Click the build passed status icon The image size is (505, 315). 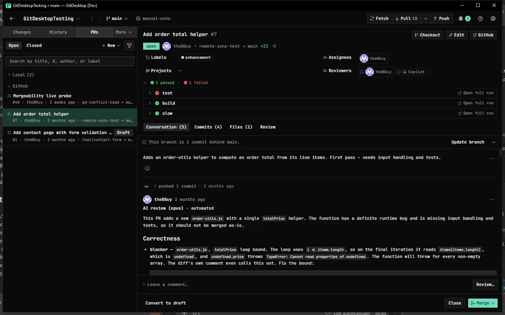[x=157, y=103]
